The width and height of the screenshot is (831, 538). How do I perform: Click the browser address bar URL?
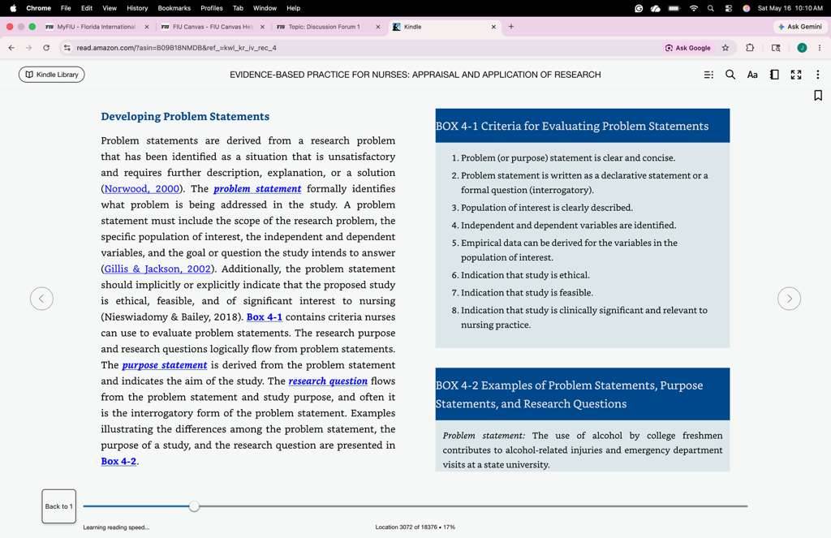(176, 48)
